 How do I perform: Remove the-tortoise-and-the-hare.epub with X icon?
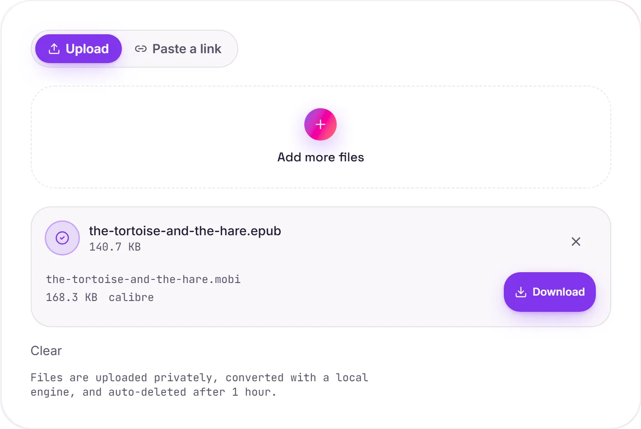tap(576, 242)
